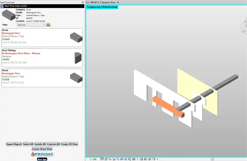Click the PROISAC logo
Screen dimensions: 247x161
coord(42,154)
